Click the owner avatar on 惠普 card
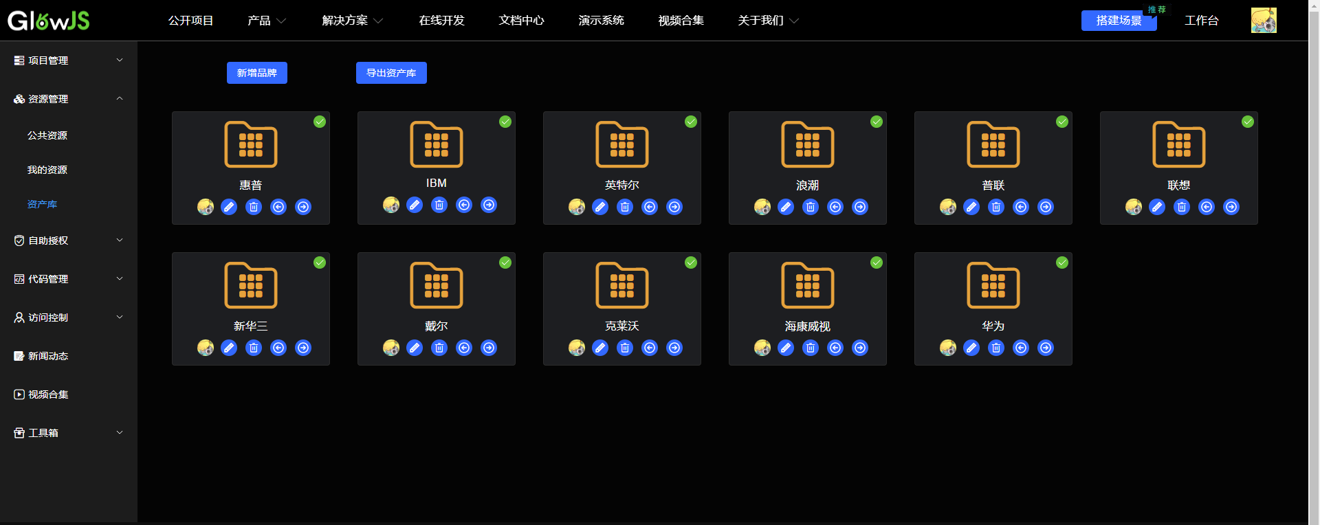 pyautogui.click(x=206, y=207)
